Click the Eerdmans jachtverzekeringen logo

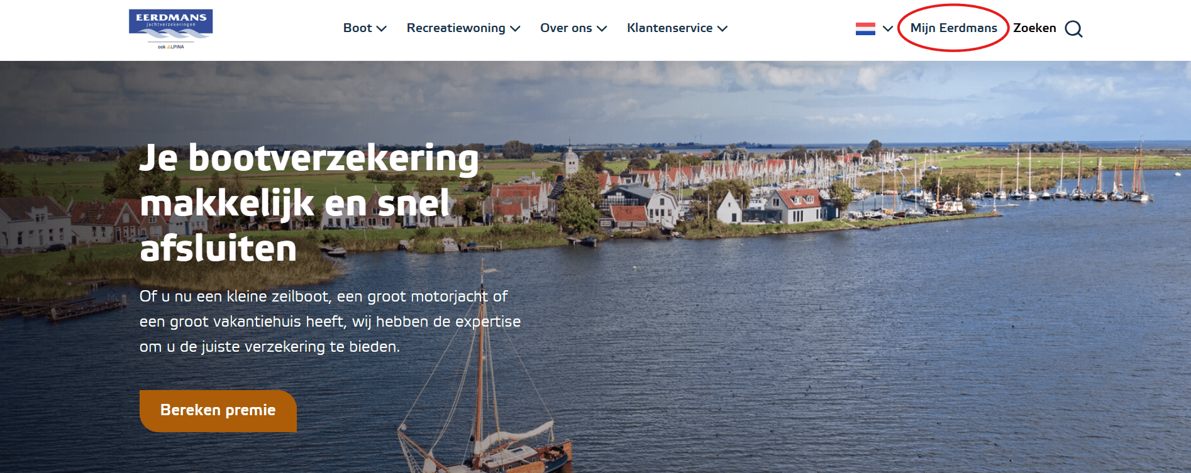(x=170, y=29)
